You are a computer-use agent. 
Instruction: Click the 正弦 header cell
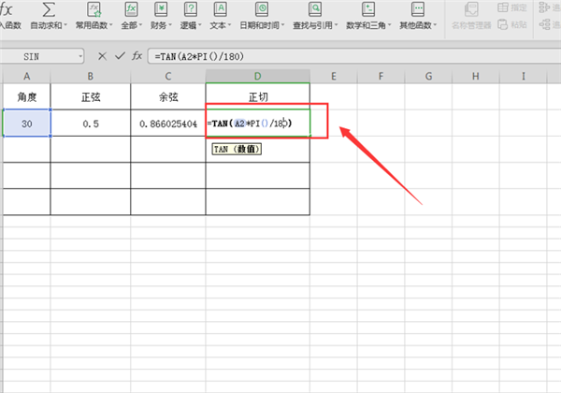click(91, 96)
